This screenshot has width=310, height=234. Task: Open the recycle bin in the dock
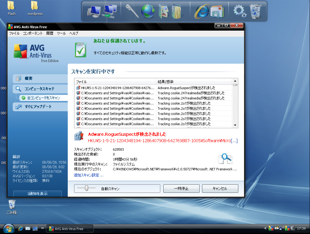256,11
